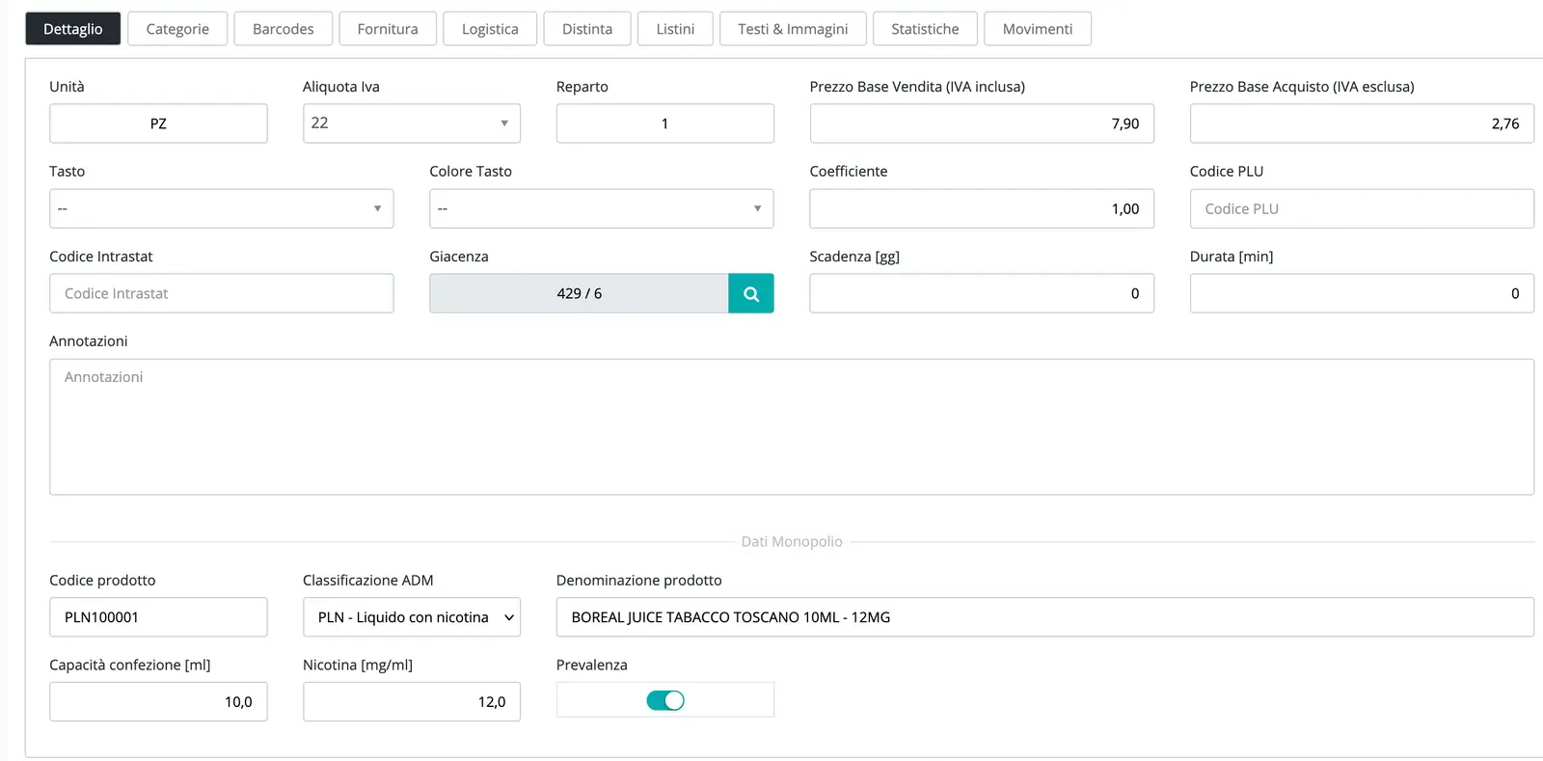Click into the Annotazioni text area

click(792, 427)
